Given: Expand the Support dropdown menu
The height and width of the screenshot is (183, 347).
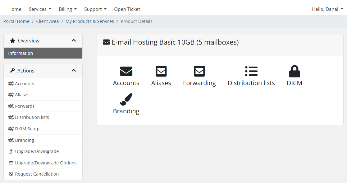Looking at the screenshot, I should pos(95,9).
